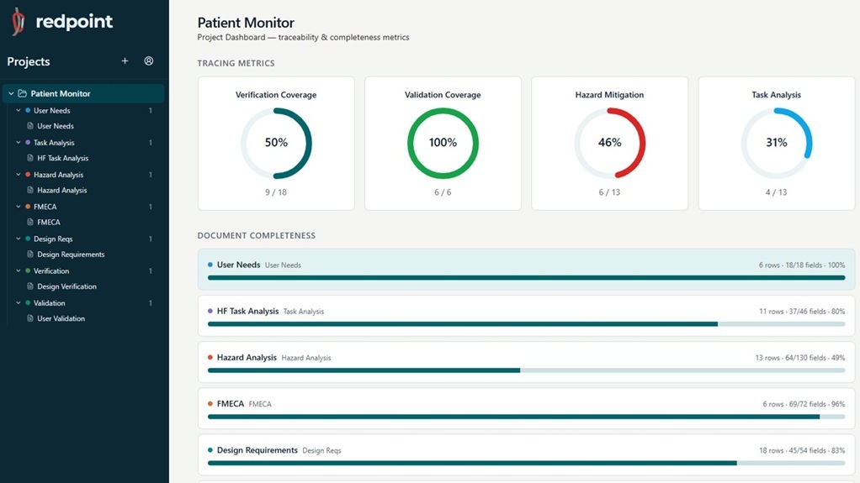Collapse the Validation group chevron
This screenshot has height=483, width=860.
[19, 302]
